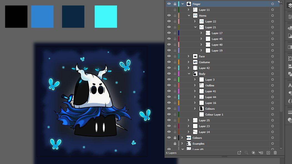Click Create New Layer icon
Screen dimensions: 292x164
pyautogui.click(x=268, y=153)
